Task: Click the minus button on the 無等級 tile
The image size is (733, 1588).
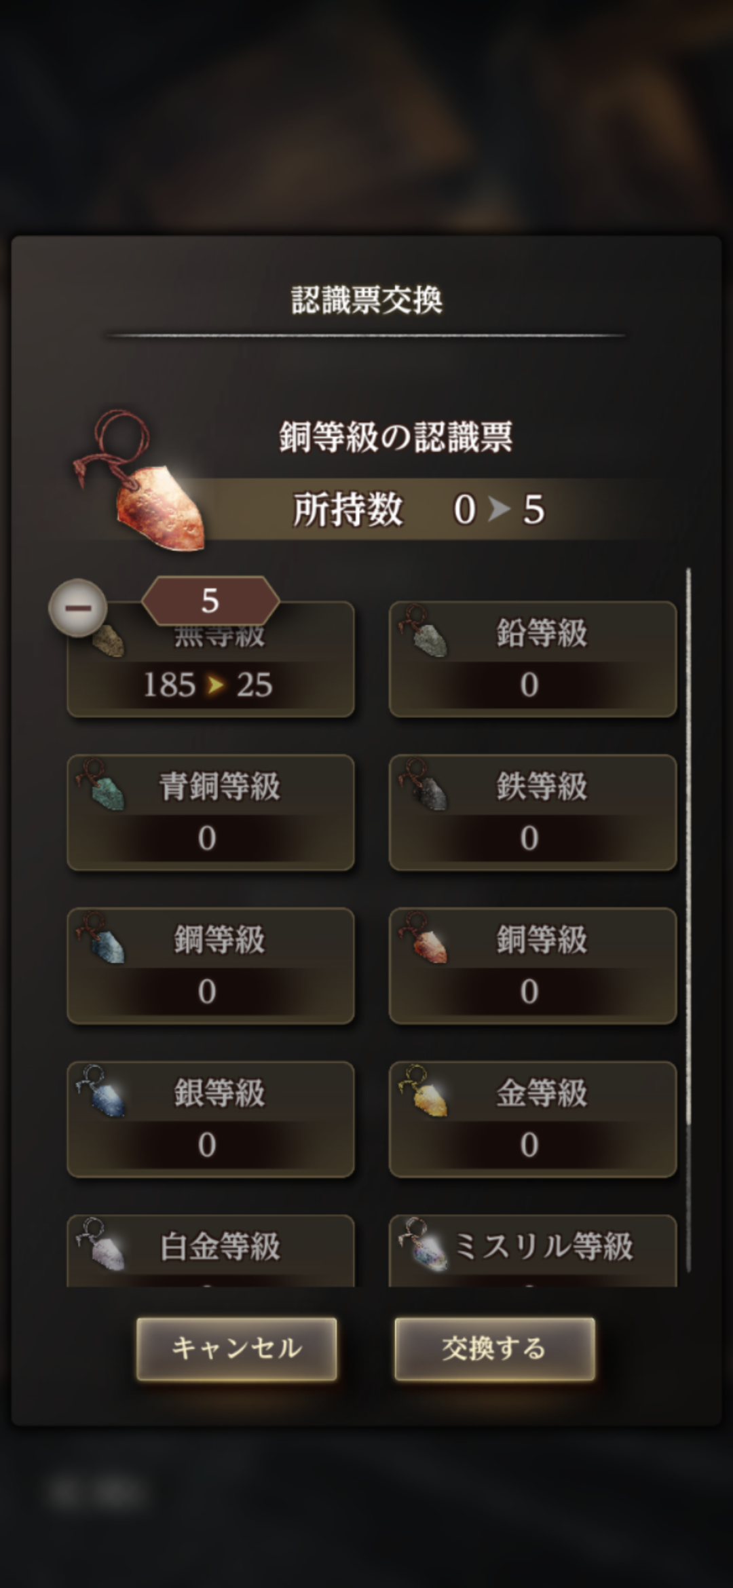Action: tap(77, 607)
